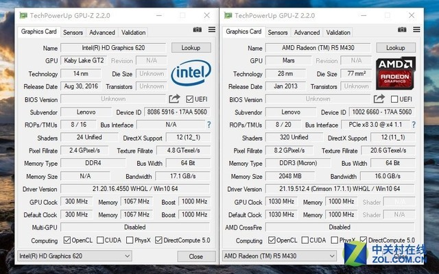Screen dimensions: 439x274
Task: Click Bus Interface question mark in Intel window
Action: (209, 125)
